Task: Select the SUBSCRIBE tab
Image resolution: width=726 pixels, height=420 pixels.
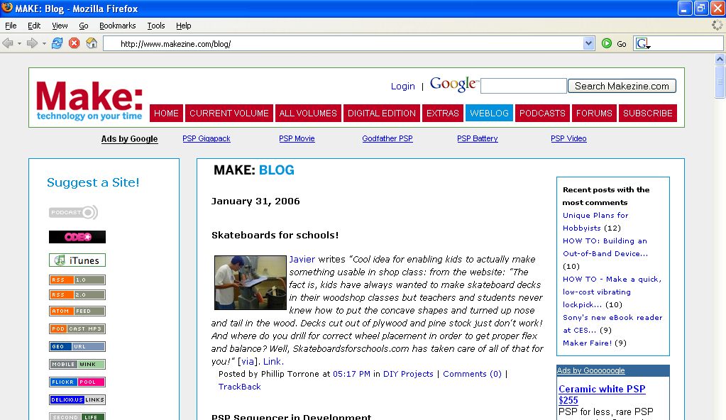Action: click(x=648, y=113)
